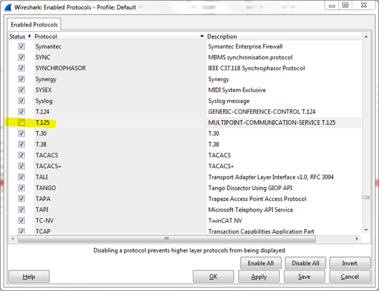Click Tango Dissector Using GIOP API

pos(250,188)
